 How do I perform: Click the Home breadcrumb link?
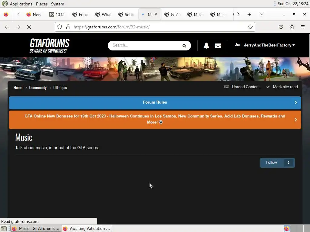[x=18, y=88]
